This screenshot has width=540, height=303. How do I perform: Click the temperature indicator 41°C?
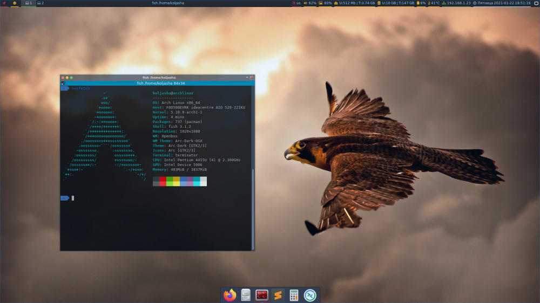(434, 3)
